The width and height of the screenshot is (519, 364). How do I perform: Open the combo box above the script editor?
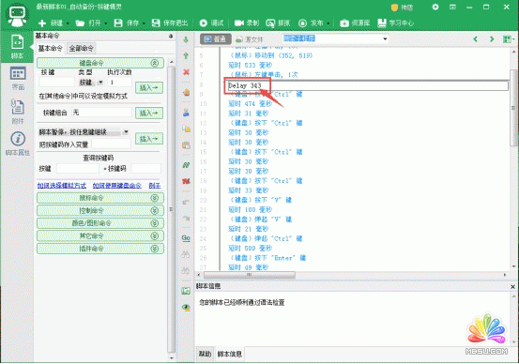(x=335, y=38)
